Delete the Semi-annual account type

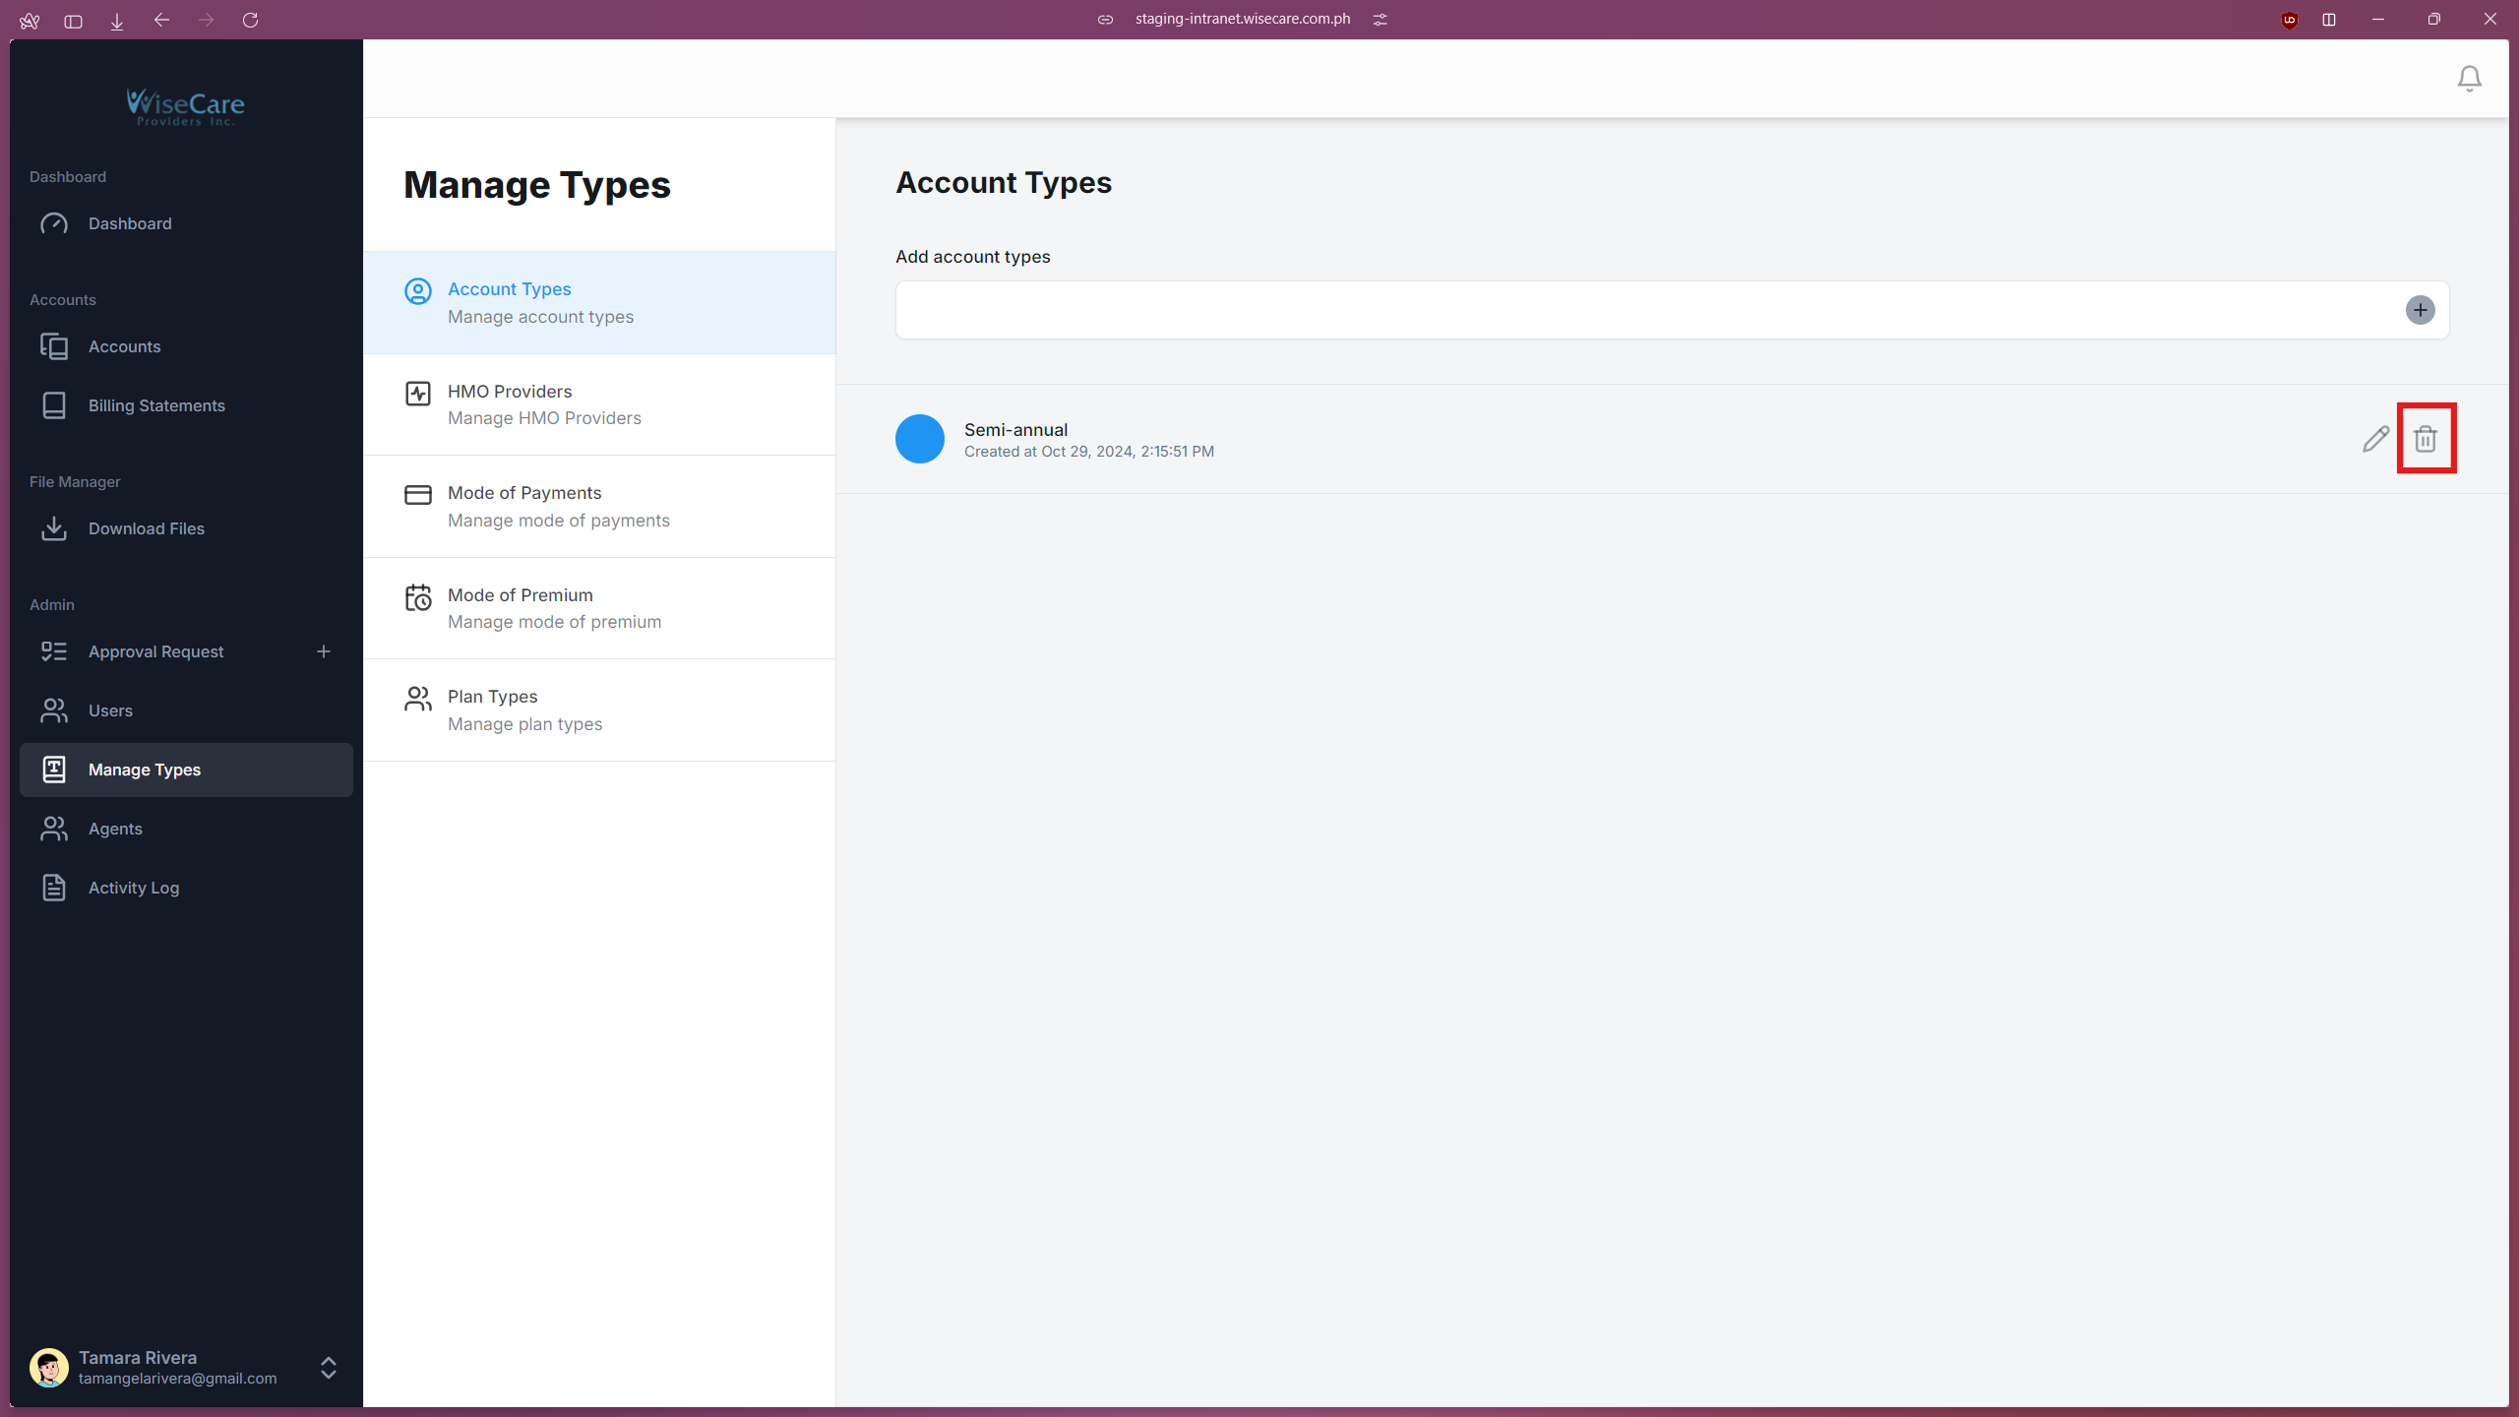[x=2426, y=439]
